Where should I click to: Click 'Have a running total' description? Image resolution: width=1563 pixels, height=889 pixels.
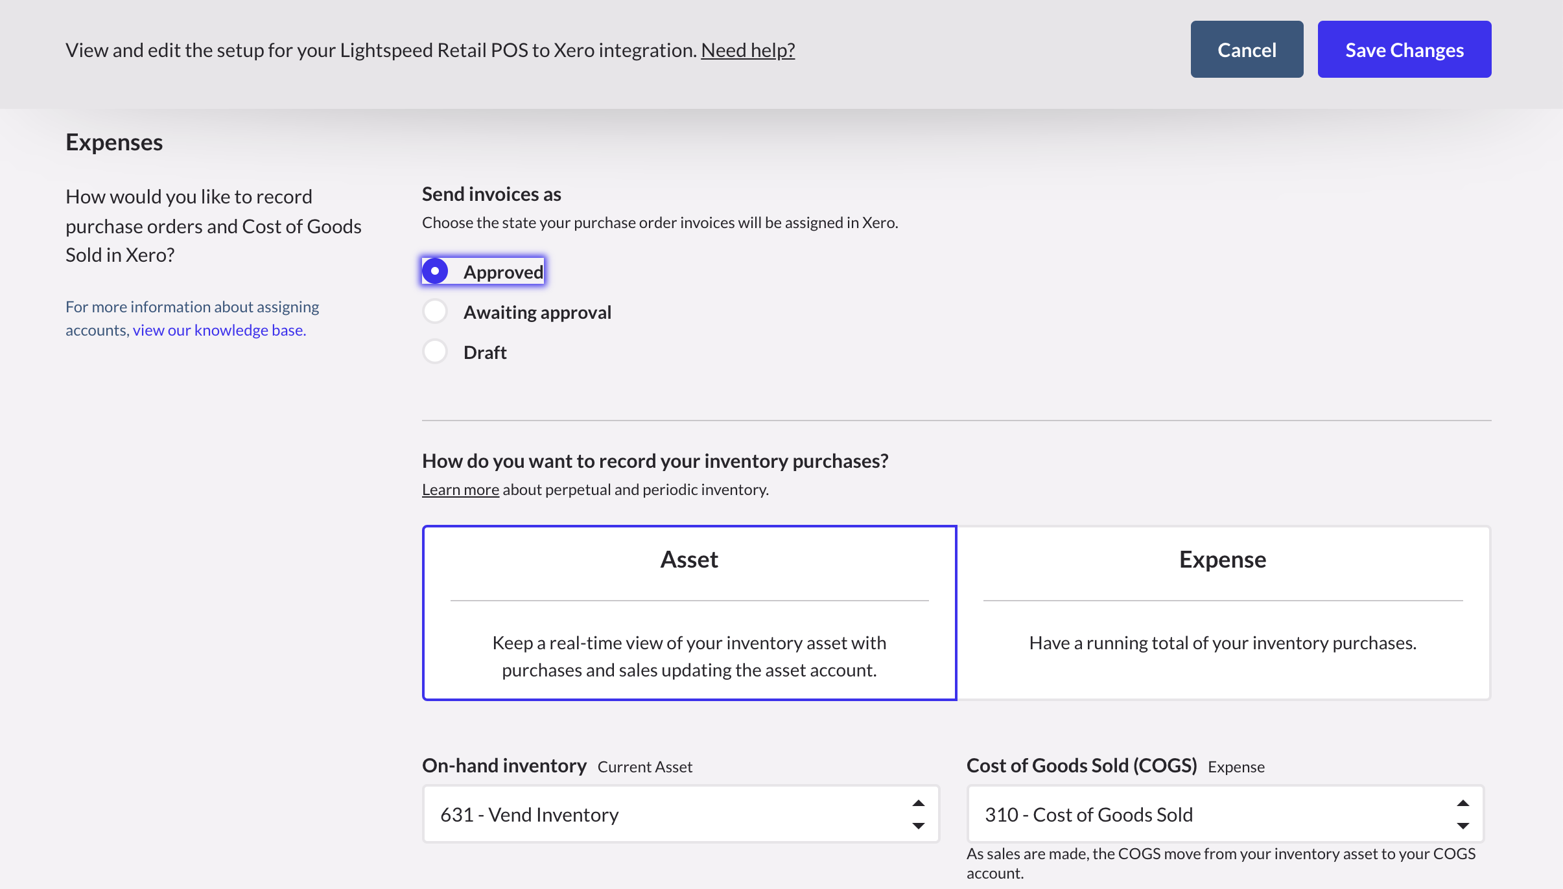[1223, 643]
